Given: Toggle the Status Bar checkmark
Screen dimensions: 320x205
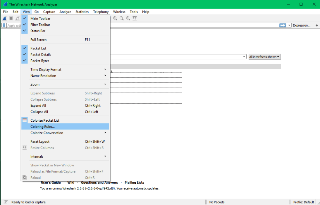Looking at the screenshot, I should click(65, 31).
